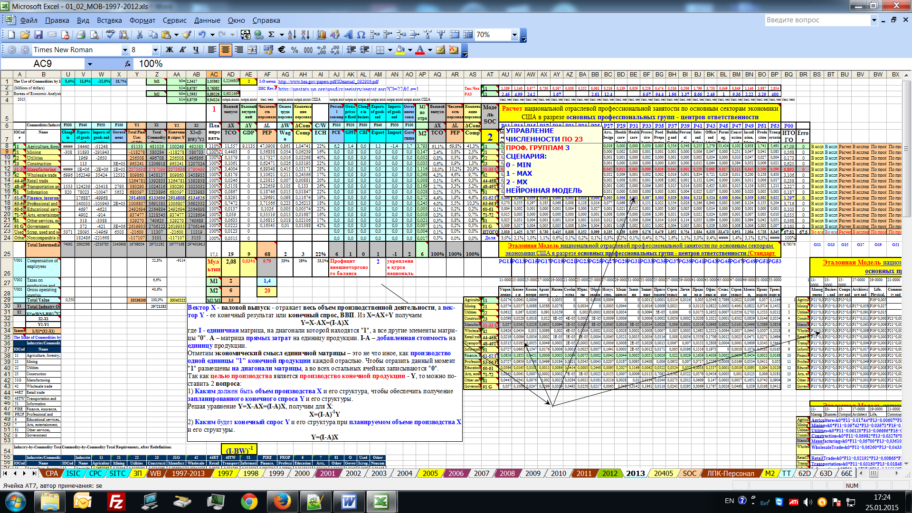This screenshot has height=513, width=912.
Task: Toggle italic formatting (К) button
Action: click(182, 50)
